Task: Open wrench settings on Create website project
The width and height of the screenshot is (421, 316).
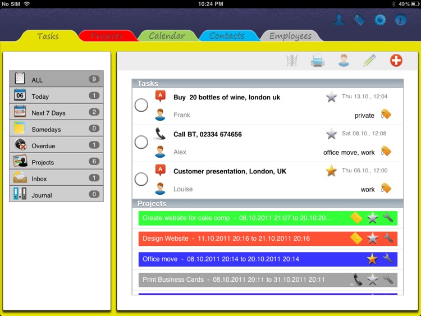Action: 388,217
